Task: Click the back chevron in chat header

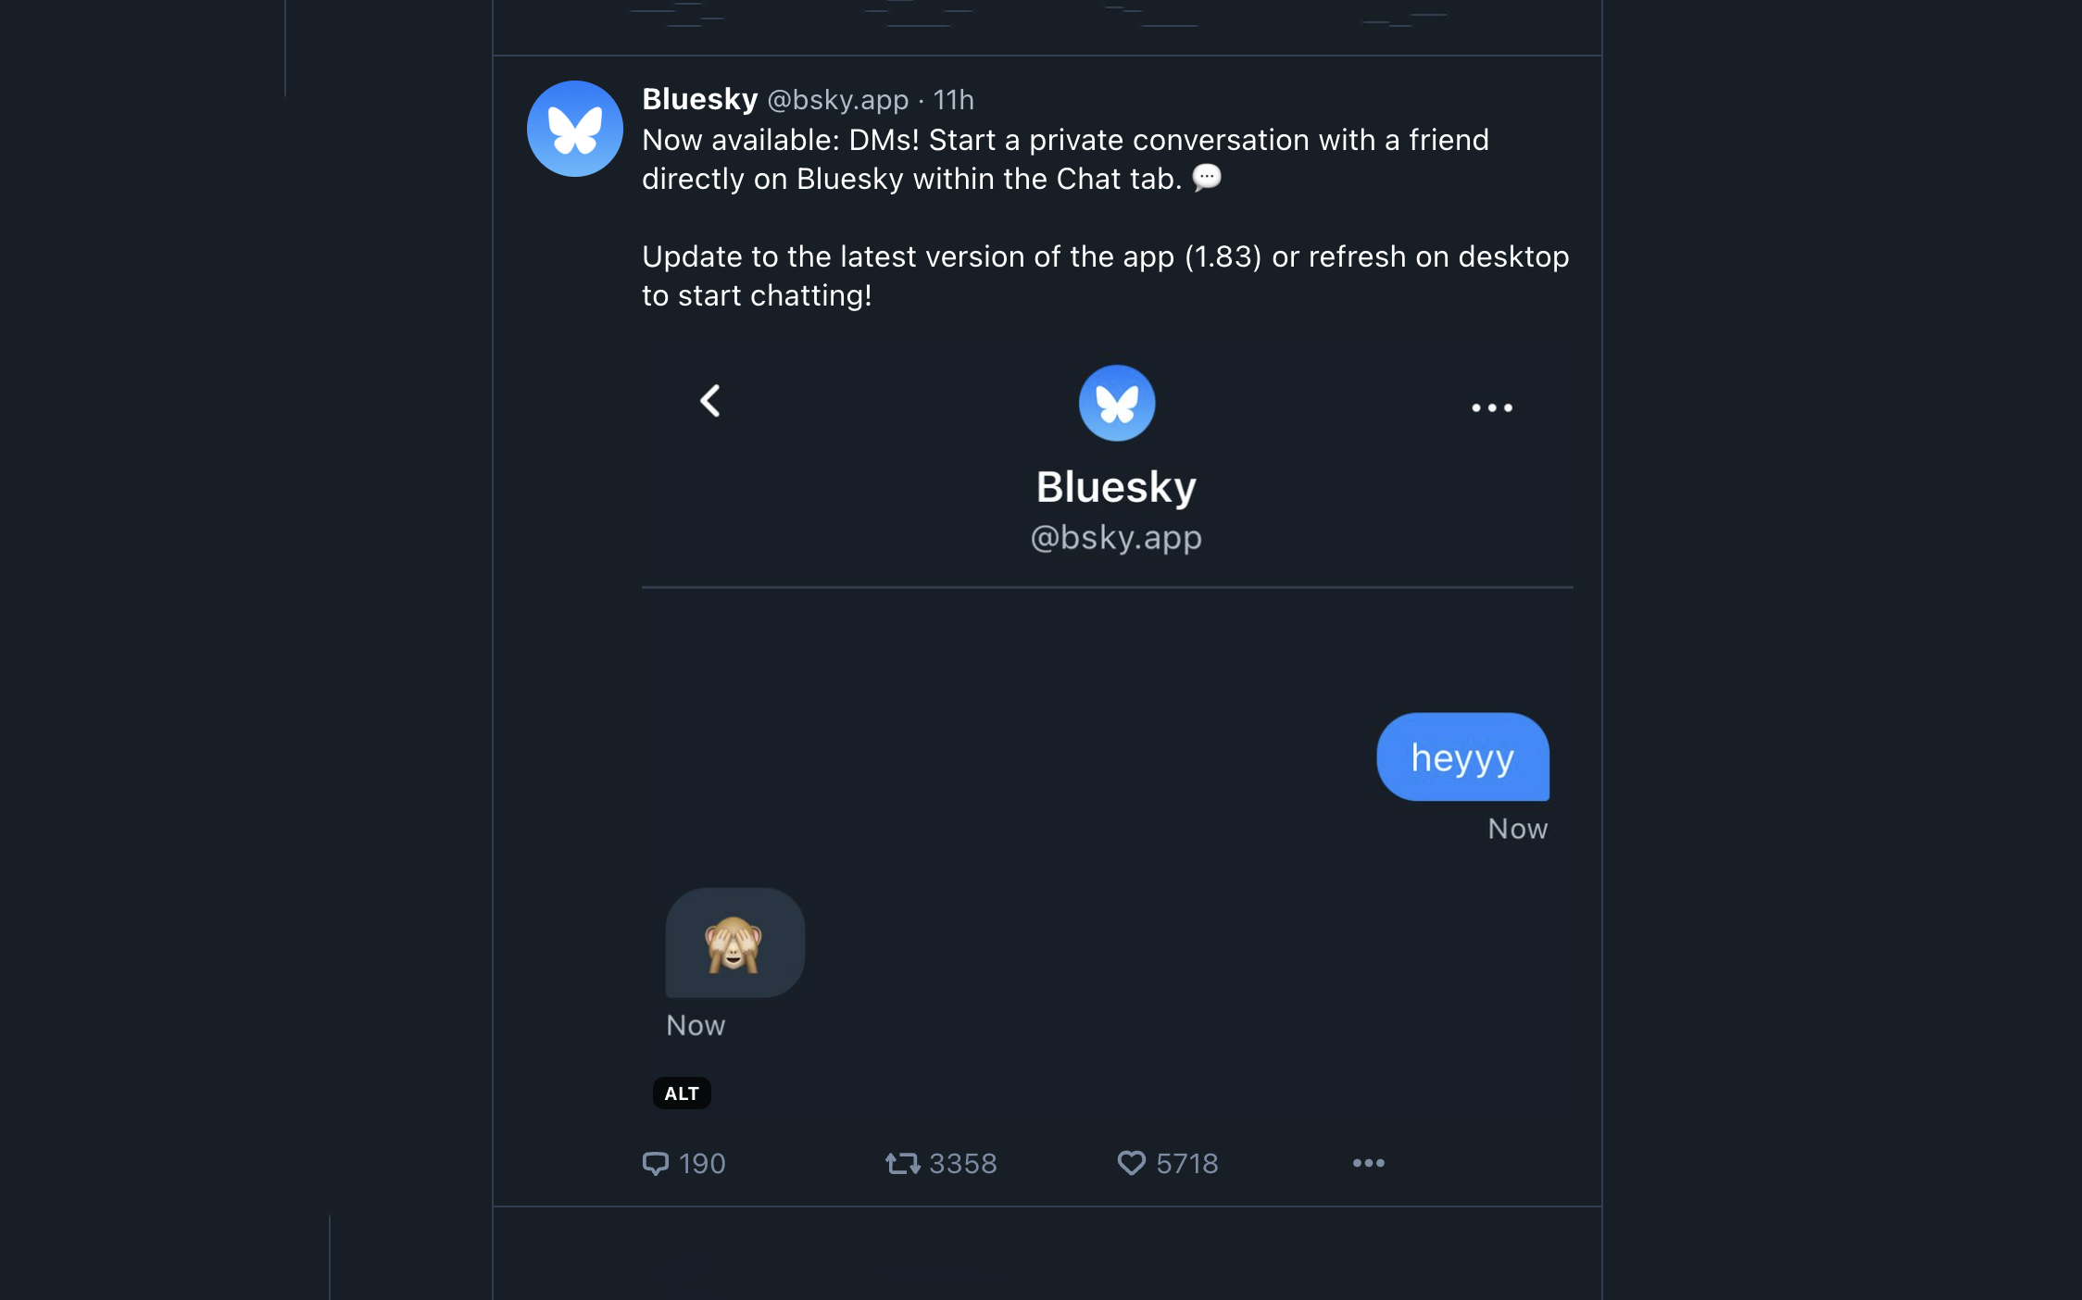Action: tap(710, 401)
